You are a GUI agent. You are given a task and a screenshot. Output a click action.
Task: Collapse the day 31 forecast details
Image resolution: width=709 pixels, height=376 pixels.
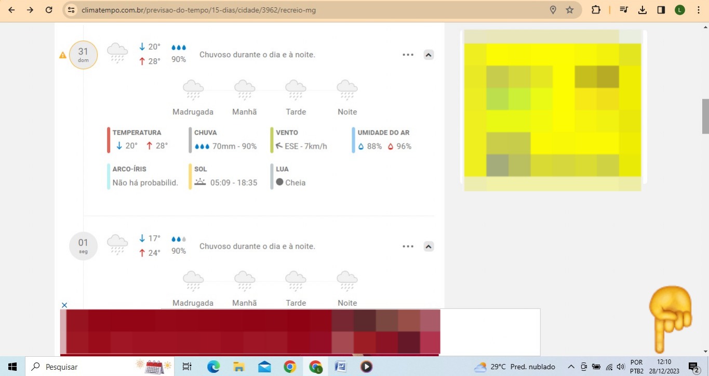[x=429, y=55]
